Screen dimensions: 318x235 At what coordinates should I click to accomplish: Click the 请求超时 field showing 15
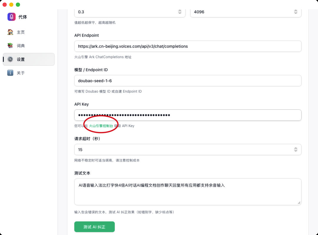(x=183, y=150)
